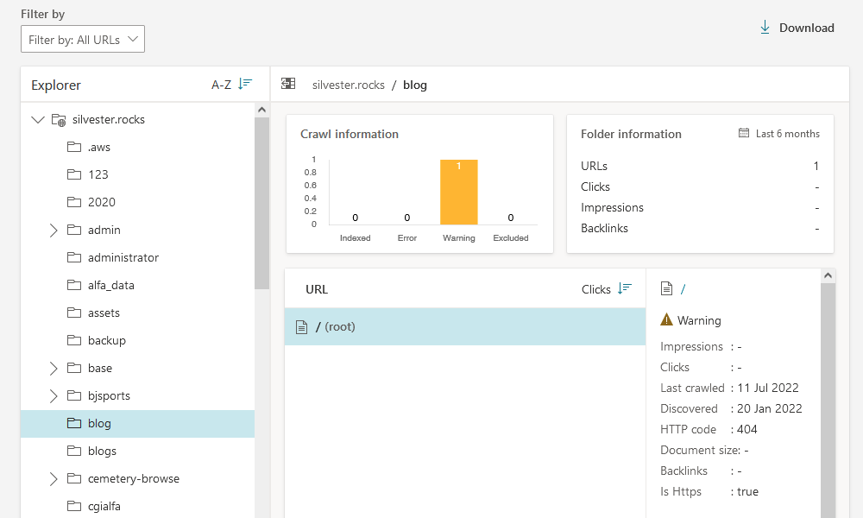This screenshot has height=518, width=863.
Task: Select the / (root) URL row
Action: (x=464, y=327)
